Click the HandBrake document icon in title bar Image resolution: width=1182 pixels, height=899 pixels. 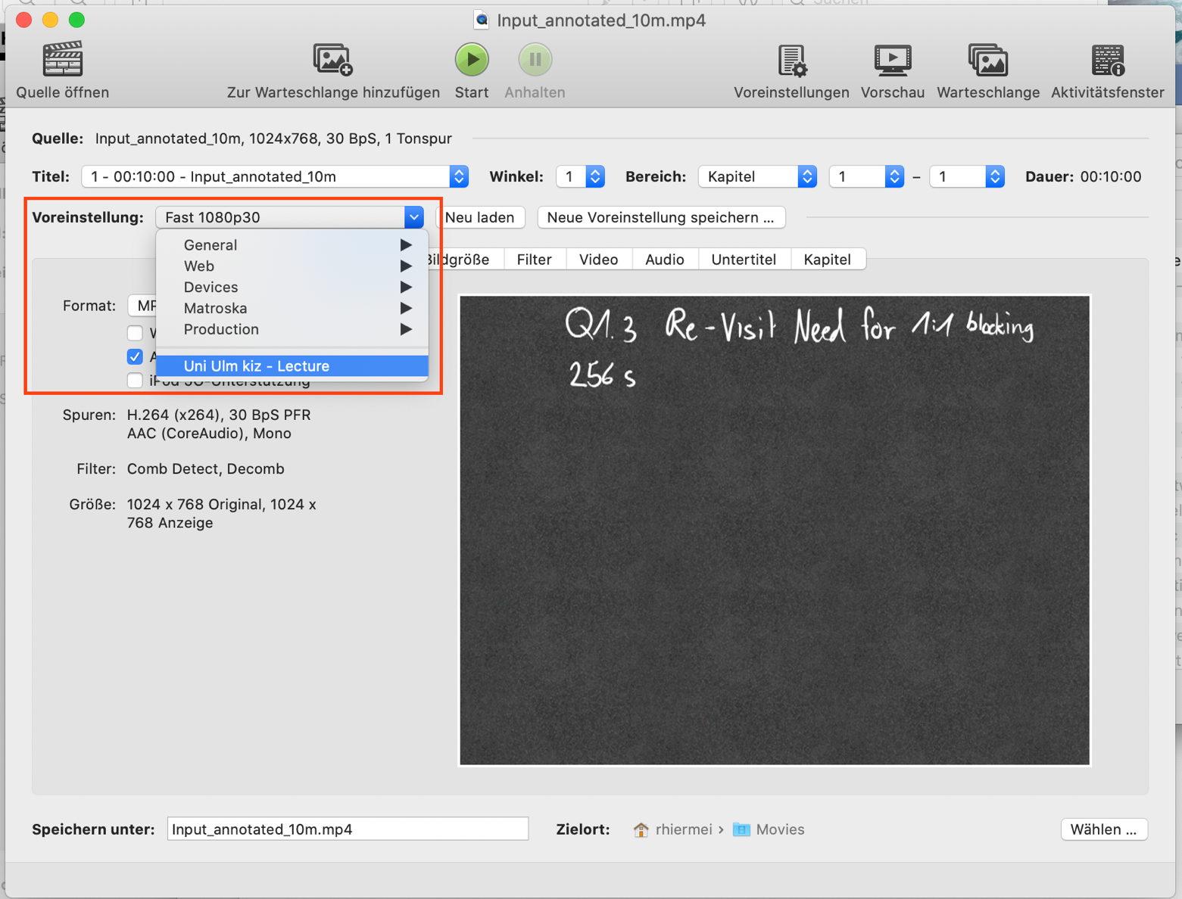(x=482, y=20)
